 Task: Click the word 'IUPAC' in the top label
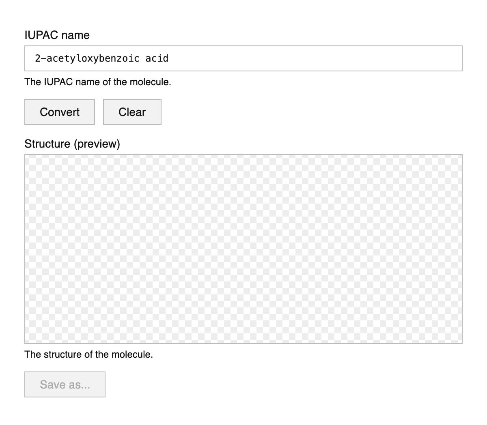pos(40,35)
